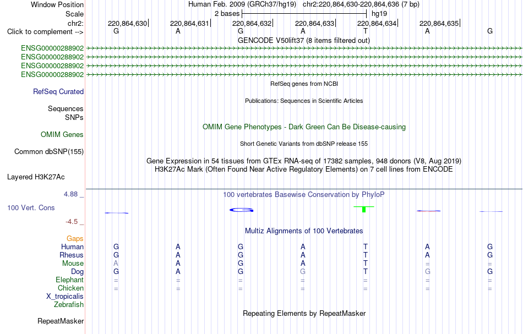Click the 220,864,635 ruler coordinate

pos(439,24)
